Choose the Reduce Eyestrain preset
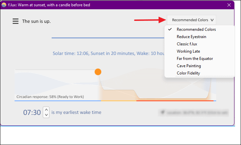This screenshot has width=241, height=145. 200,37
